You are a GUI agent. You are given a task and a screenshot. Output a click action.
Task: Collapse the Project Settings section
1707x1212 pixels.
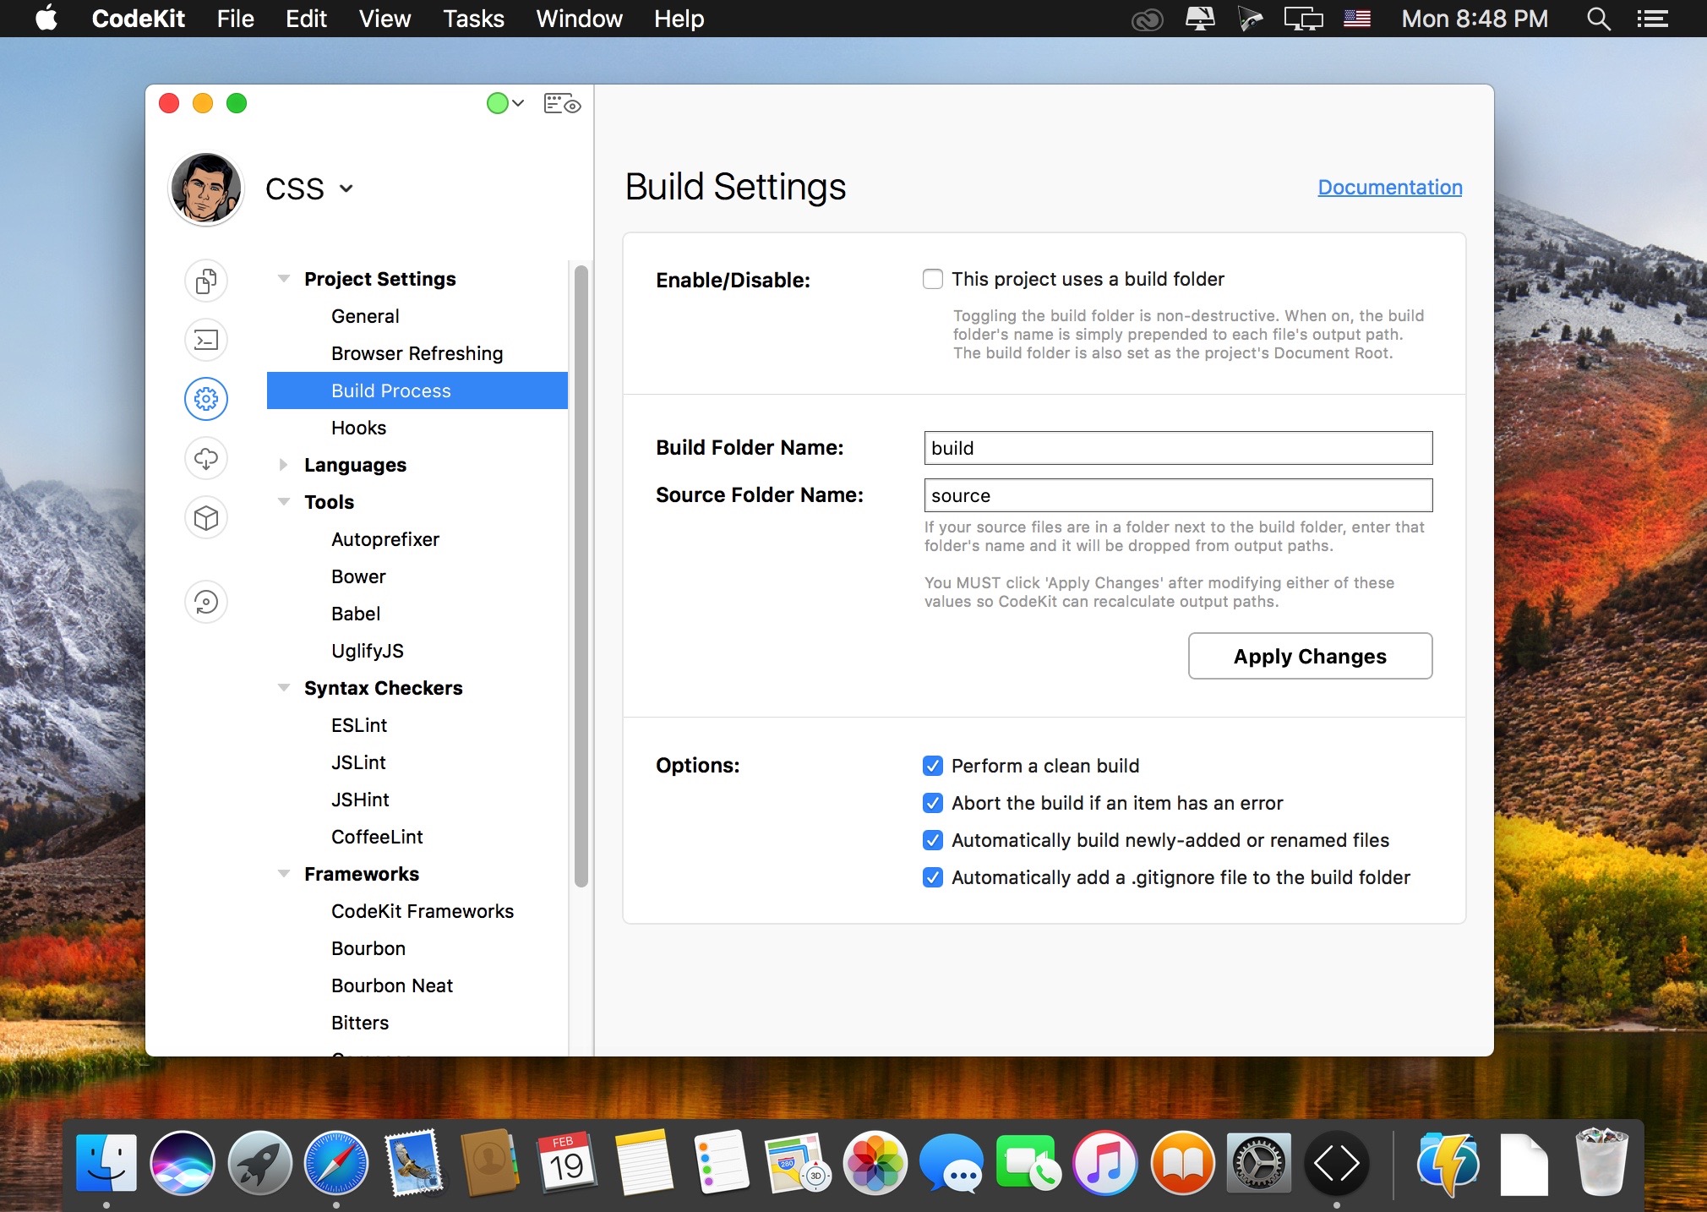click(284, 278)
